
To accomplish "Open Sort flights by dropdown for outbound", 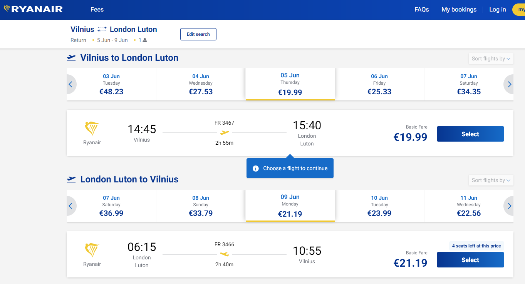I will (x=491, y=58).
